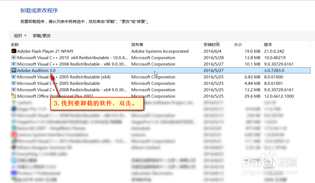Select Microsoft Office Professional Plus 2007
This screenshot has width=315, height=183.
point(55,96)
